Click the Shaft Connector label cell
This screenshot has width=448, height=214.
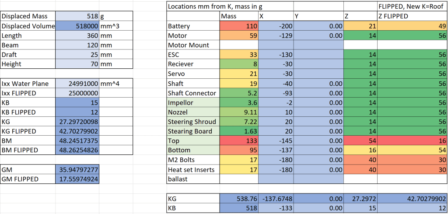pyautogui.click(x=193, y=93)
